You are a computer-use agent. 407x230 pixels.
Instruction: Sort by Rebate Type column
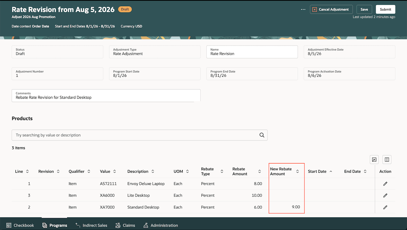point(222,171)
